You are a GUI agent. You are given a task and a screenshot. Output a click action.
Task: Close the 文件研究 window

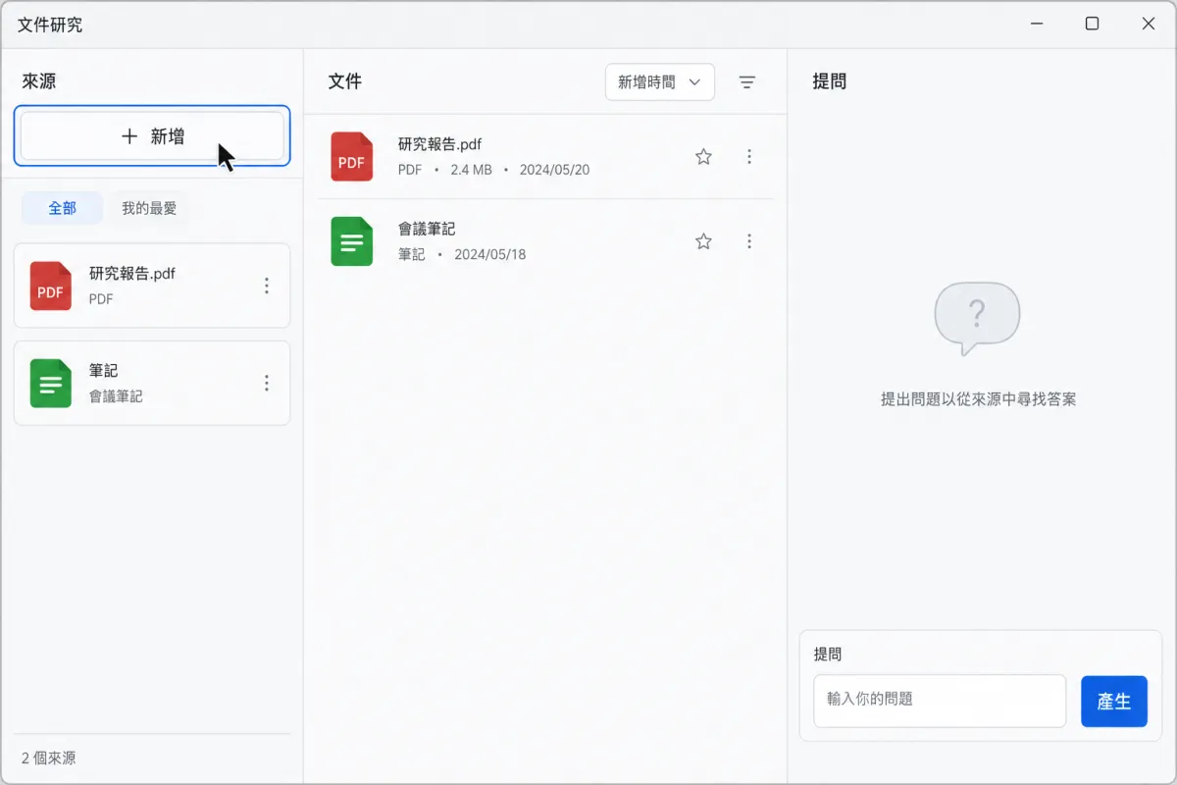tap(1149, 24)
